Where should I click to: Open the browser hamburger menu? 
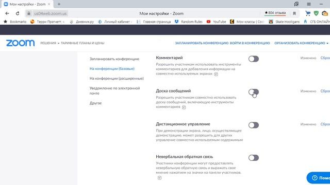(x=309, y=4)
